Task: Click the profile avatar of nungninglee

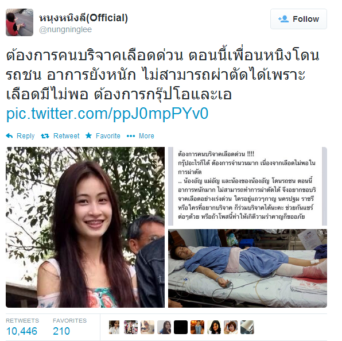Action: 20,22
